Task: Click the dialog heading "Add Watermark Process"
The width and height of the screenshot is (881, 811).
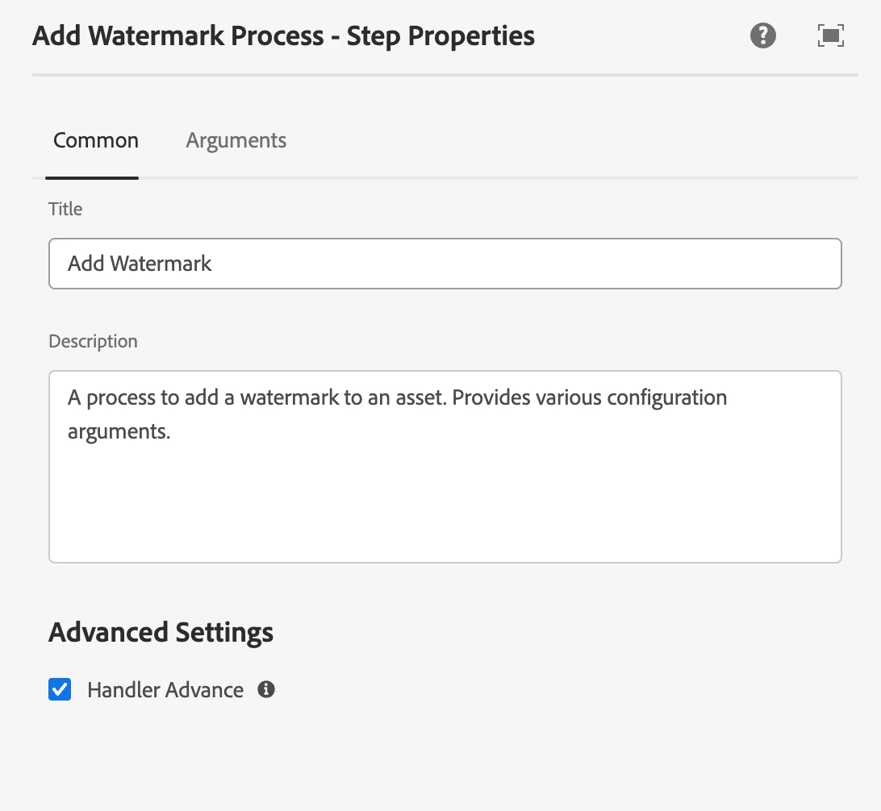Action: (x=177, y=36)
